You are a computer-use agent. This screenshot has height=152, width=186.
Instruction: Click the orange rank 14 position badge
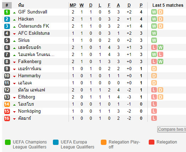7,104
